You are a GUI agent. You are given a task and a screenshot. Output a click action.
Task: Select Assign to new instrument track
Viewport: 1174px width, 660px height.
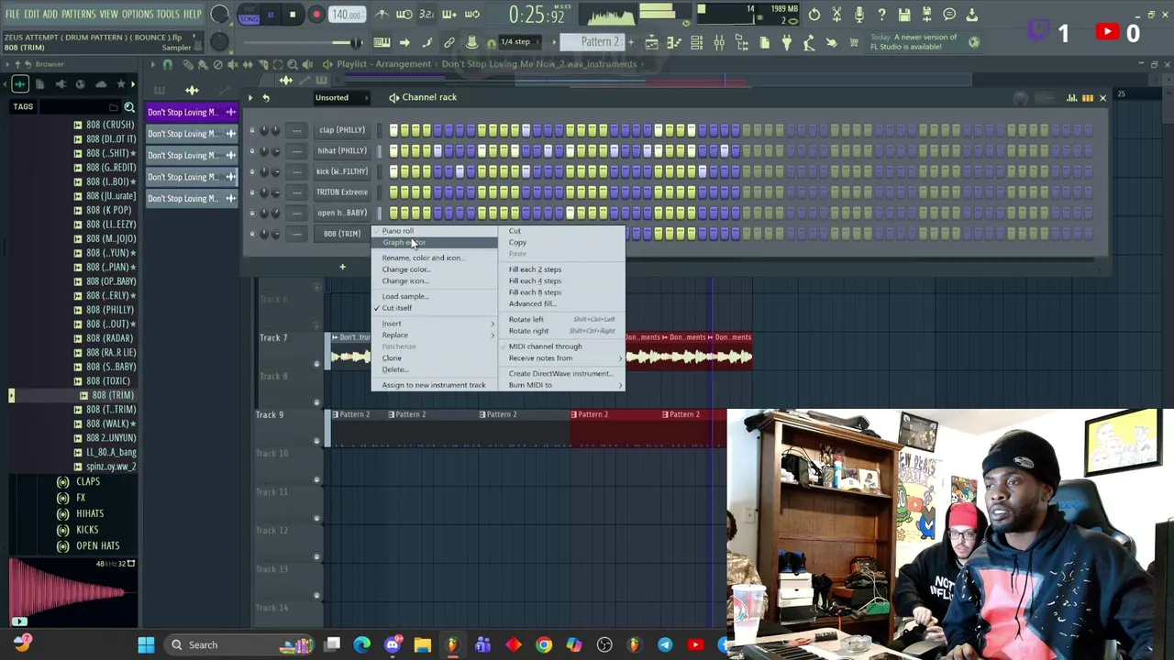(434, 385)
